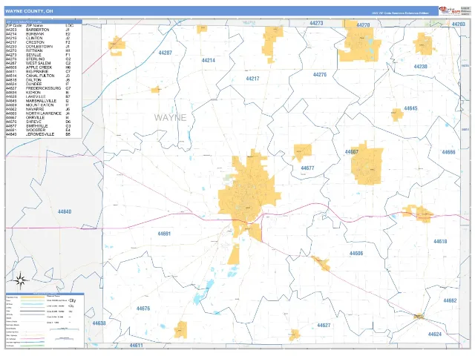Click the orange city area beside 44667 label

point(367,163)
